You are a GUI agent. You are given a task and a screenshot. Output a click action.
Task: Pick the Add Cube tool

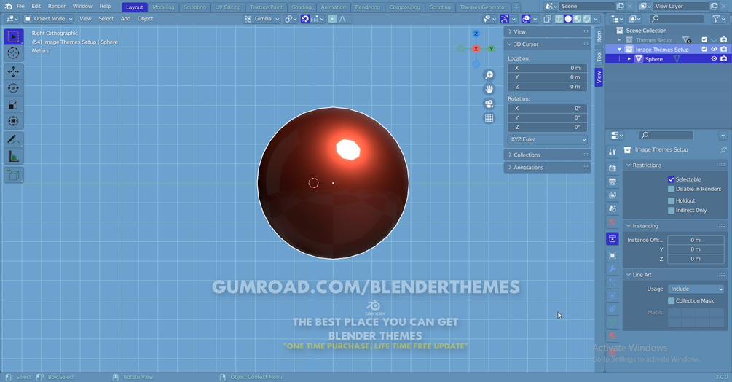(x=14, y=175)
